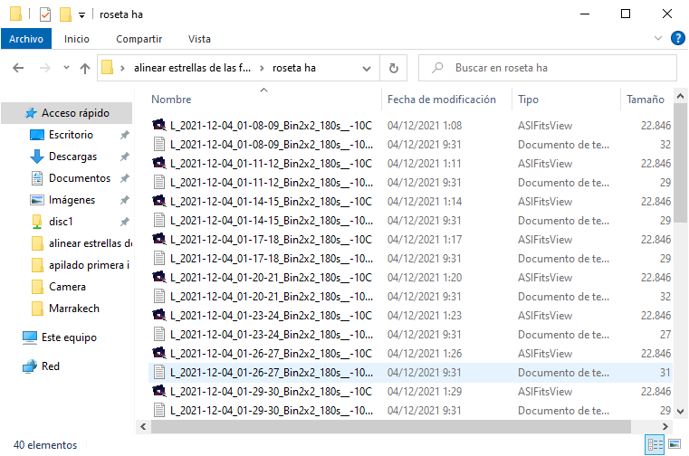Select the ASIFitsView file modified at 1:17
Viewport: 689px width, 456px height.
410,240
